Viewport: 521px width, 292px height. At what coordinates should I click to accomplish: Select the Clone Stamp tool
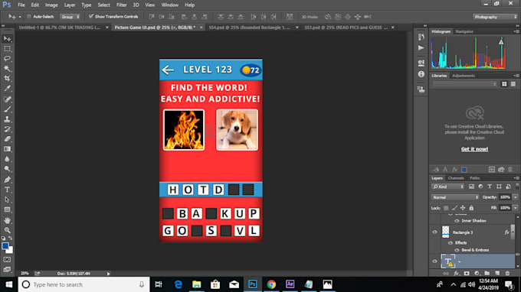(x=7, y=119)
